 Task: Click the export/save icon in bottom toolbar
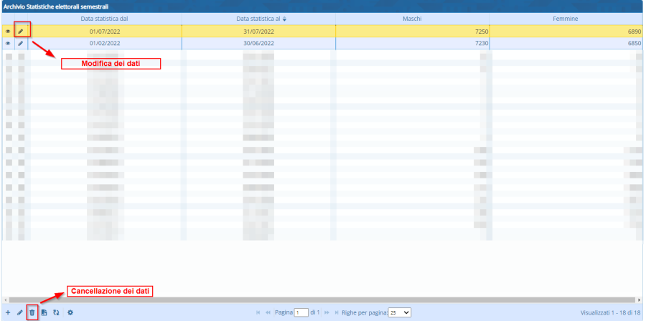coord(44,313)
